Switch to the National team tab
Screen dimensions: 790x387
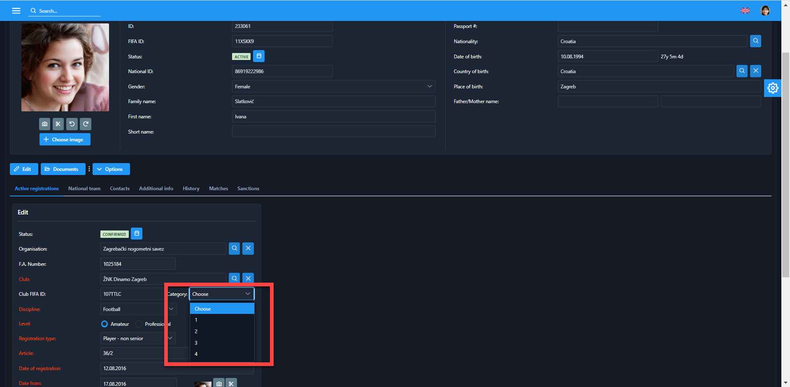pyautogui.click(x=84, y=189)
